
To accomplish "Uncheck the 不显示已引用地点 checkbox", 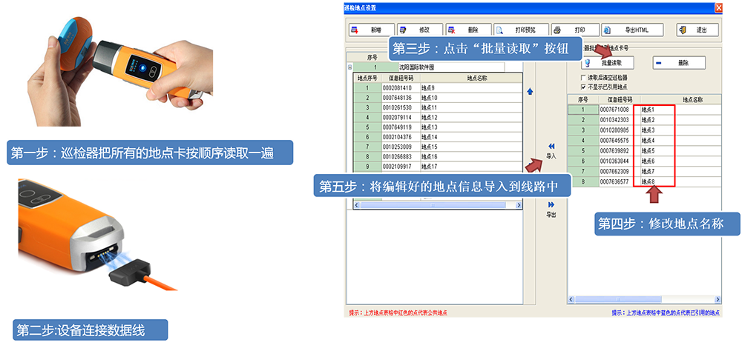I will coord(583,87).
